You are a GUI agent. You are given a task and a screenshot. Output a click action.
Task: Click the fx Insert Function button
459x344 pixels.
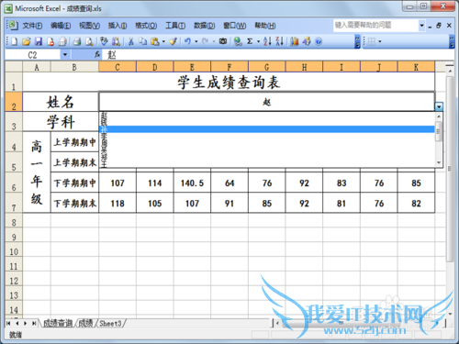point(97,55)
